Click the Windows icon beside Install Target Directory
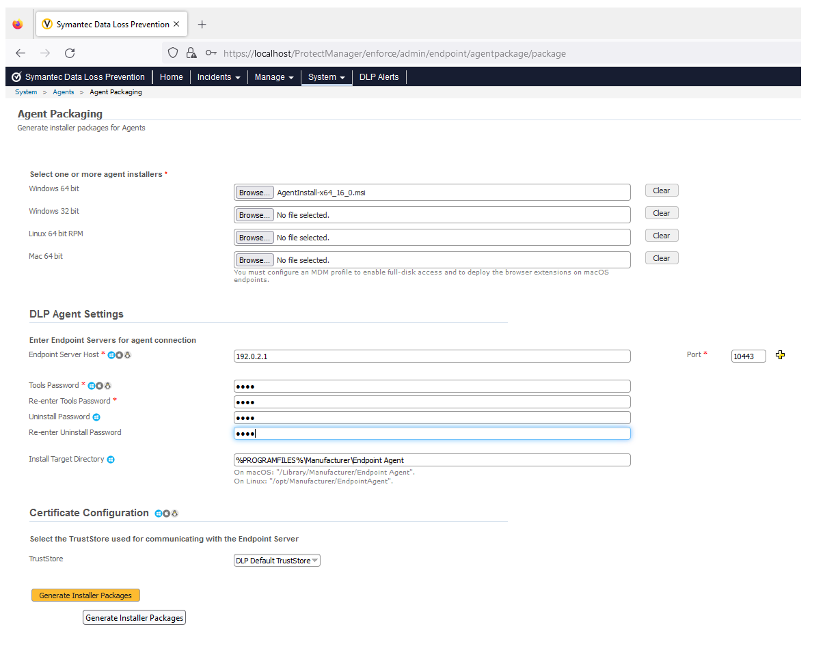This screenshot has width=825, height=646. 111,460
